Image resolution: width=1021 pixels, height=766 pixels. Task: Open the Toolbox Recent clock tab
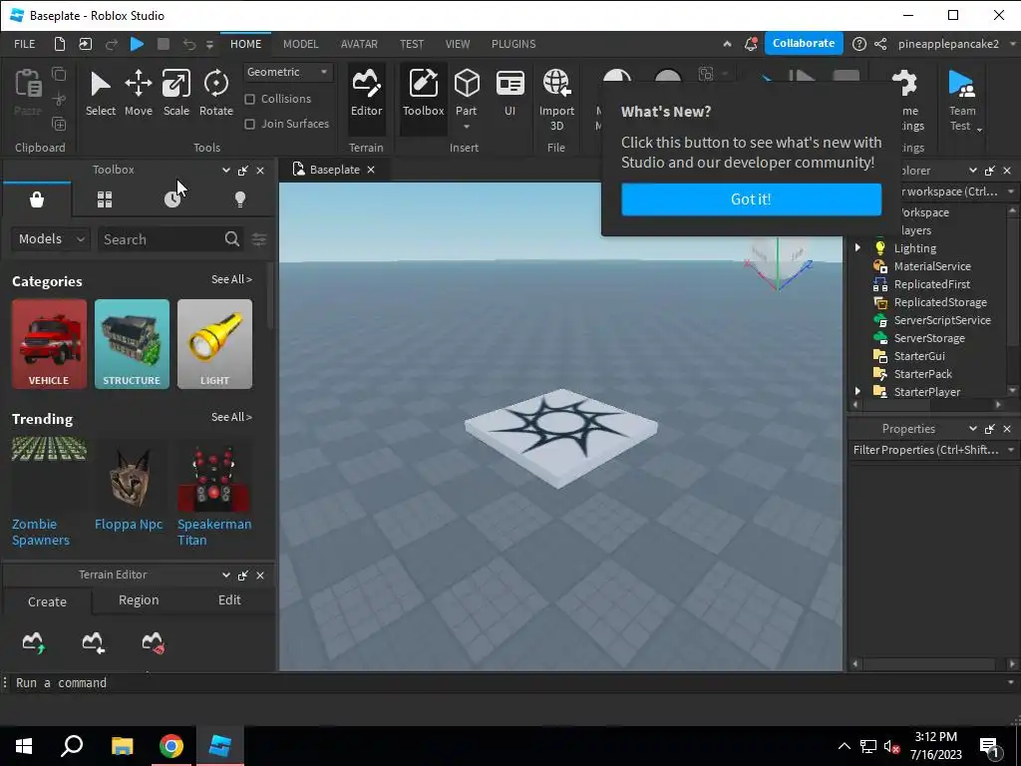pyautogui.click(x=172, y=199)
